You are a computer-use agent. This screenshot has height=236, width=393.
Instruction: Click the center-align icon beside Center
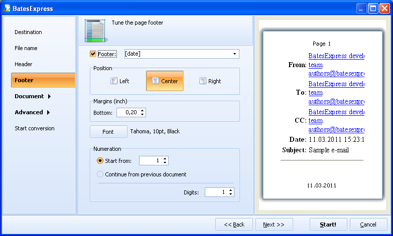tap(156, 81)
